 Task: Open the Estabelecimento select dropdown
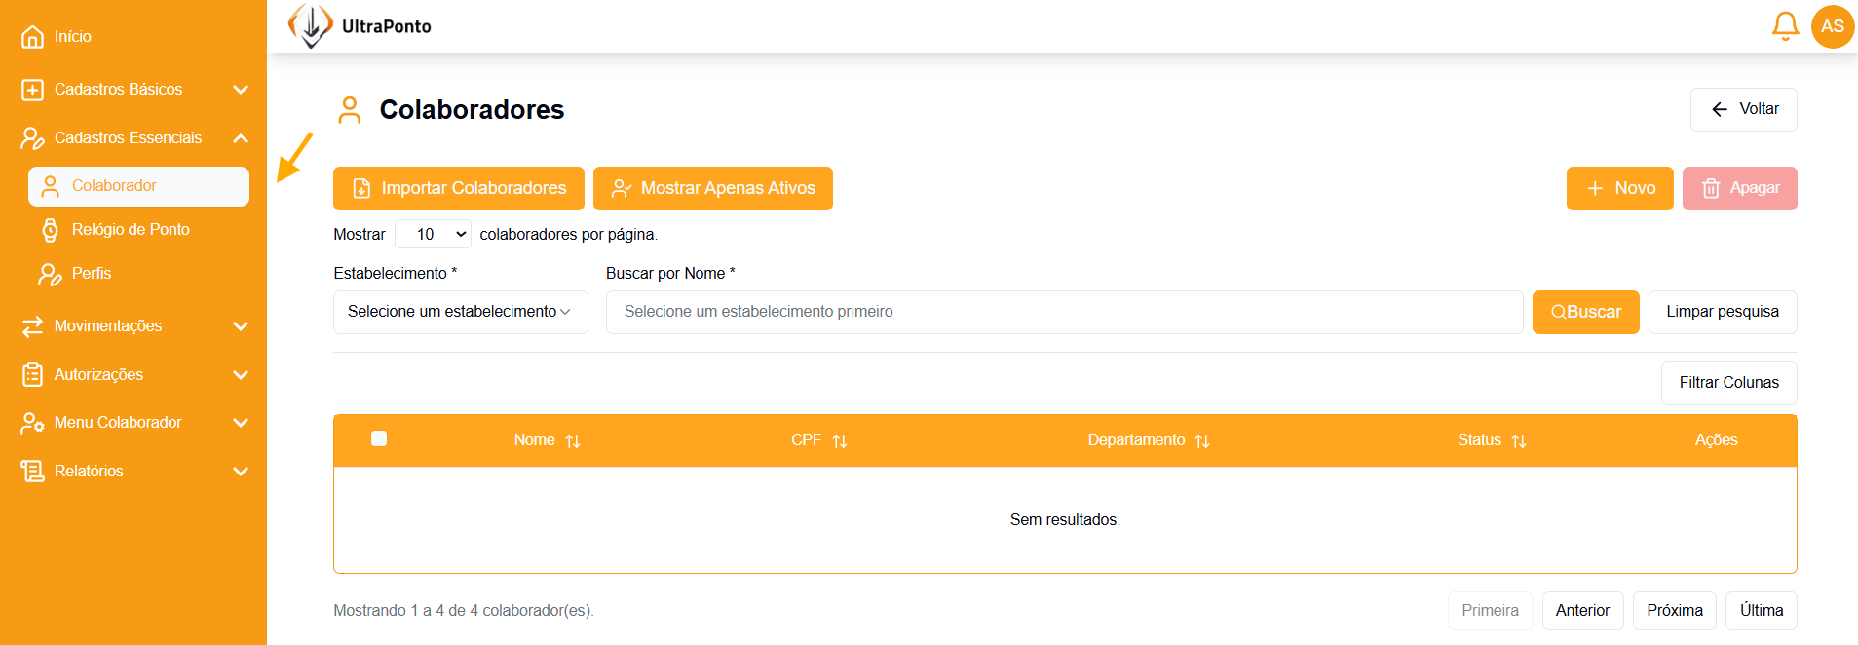(460, 312)
